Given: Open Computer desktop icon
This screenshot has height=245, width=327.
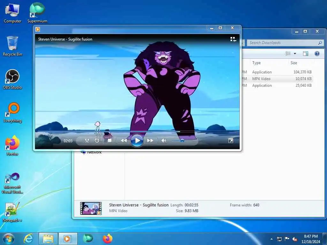Looking at the screenshot, I should [x=12, y=13].
